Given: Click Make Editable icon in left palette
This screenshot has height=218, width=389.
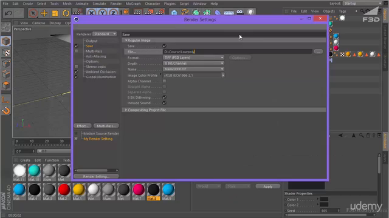Looking at the screenshot, I should [x=6, y=27].
